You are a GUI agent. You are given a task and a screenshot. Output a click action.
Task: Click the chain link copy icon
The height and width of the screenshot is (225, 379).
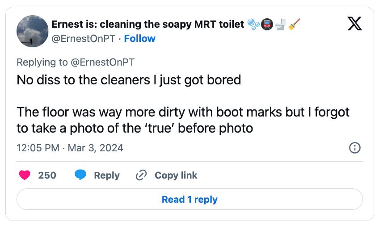(x=141, y=175)
